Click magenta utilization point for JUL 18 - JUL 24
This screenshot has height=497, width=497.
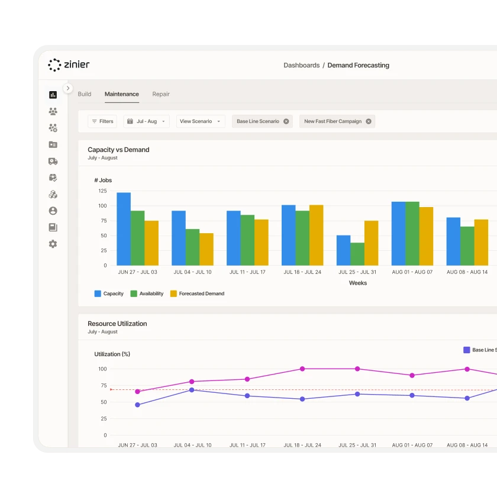pos(302,369)
